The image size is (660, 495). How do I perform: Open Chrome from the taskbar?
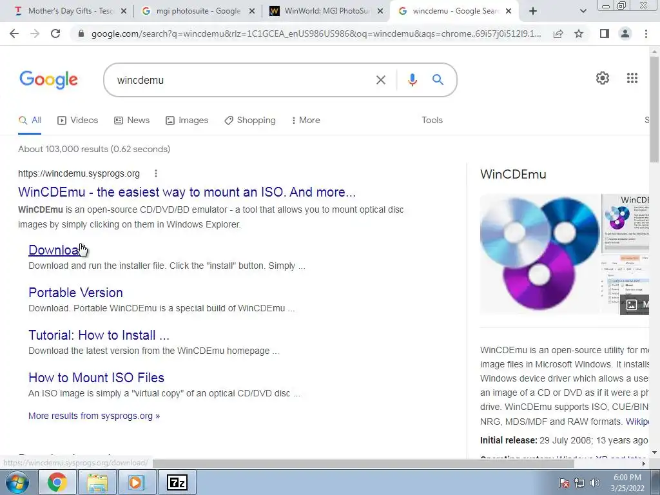[x=57, y=482]
